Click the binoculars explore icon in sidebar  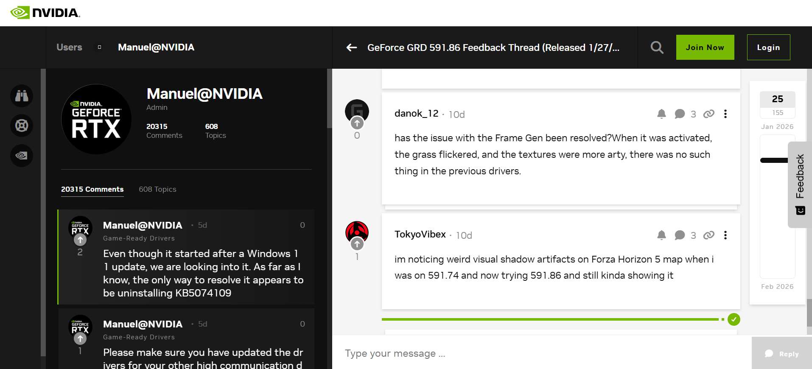pos(22,96)
